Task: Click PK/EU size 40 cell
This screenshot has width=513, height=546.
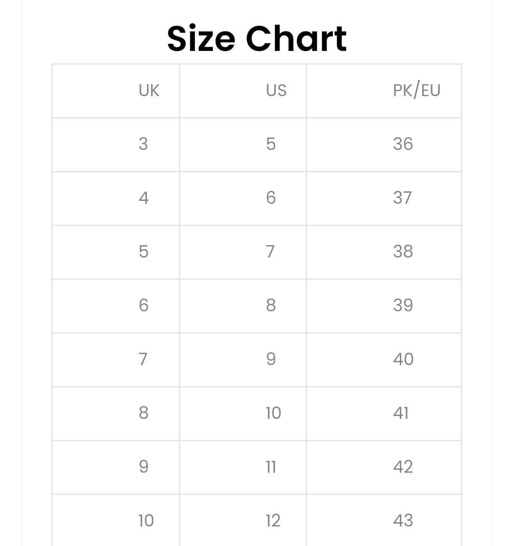Action: point(384,360)
